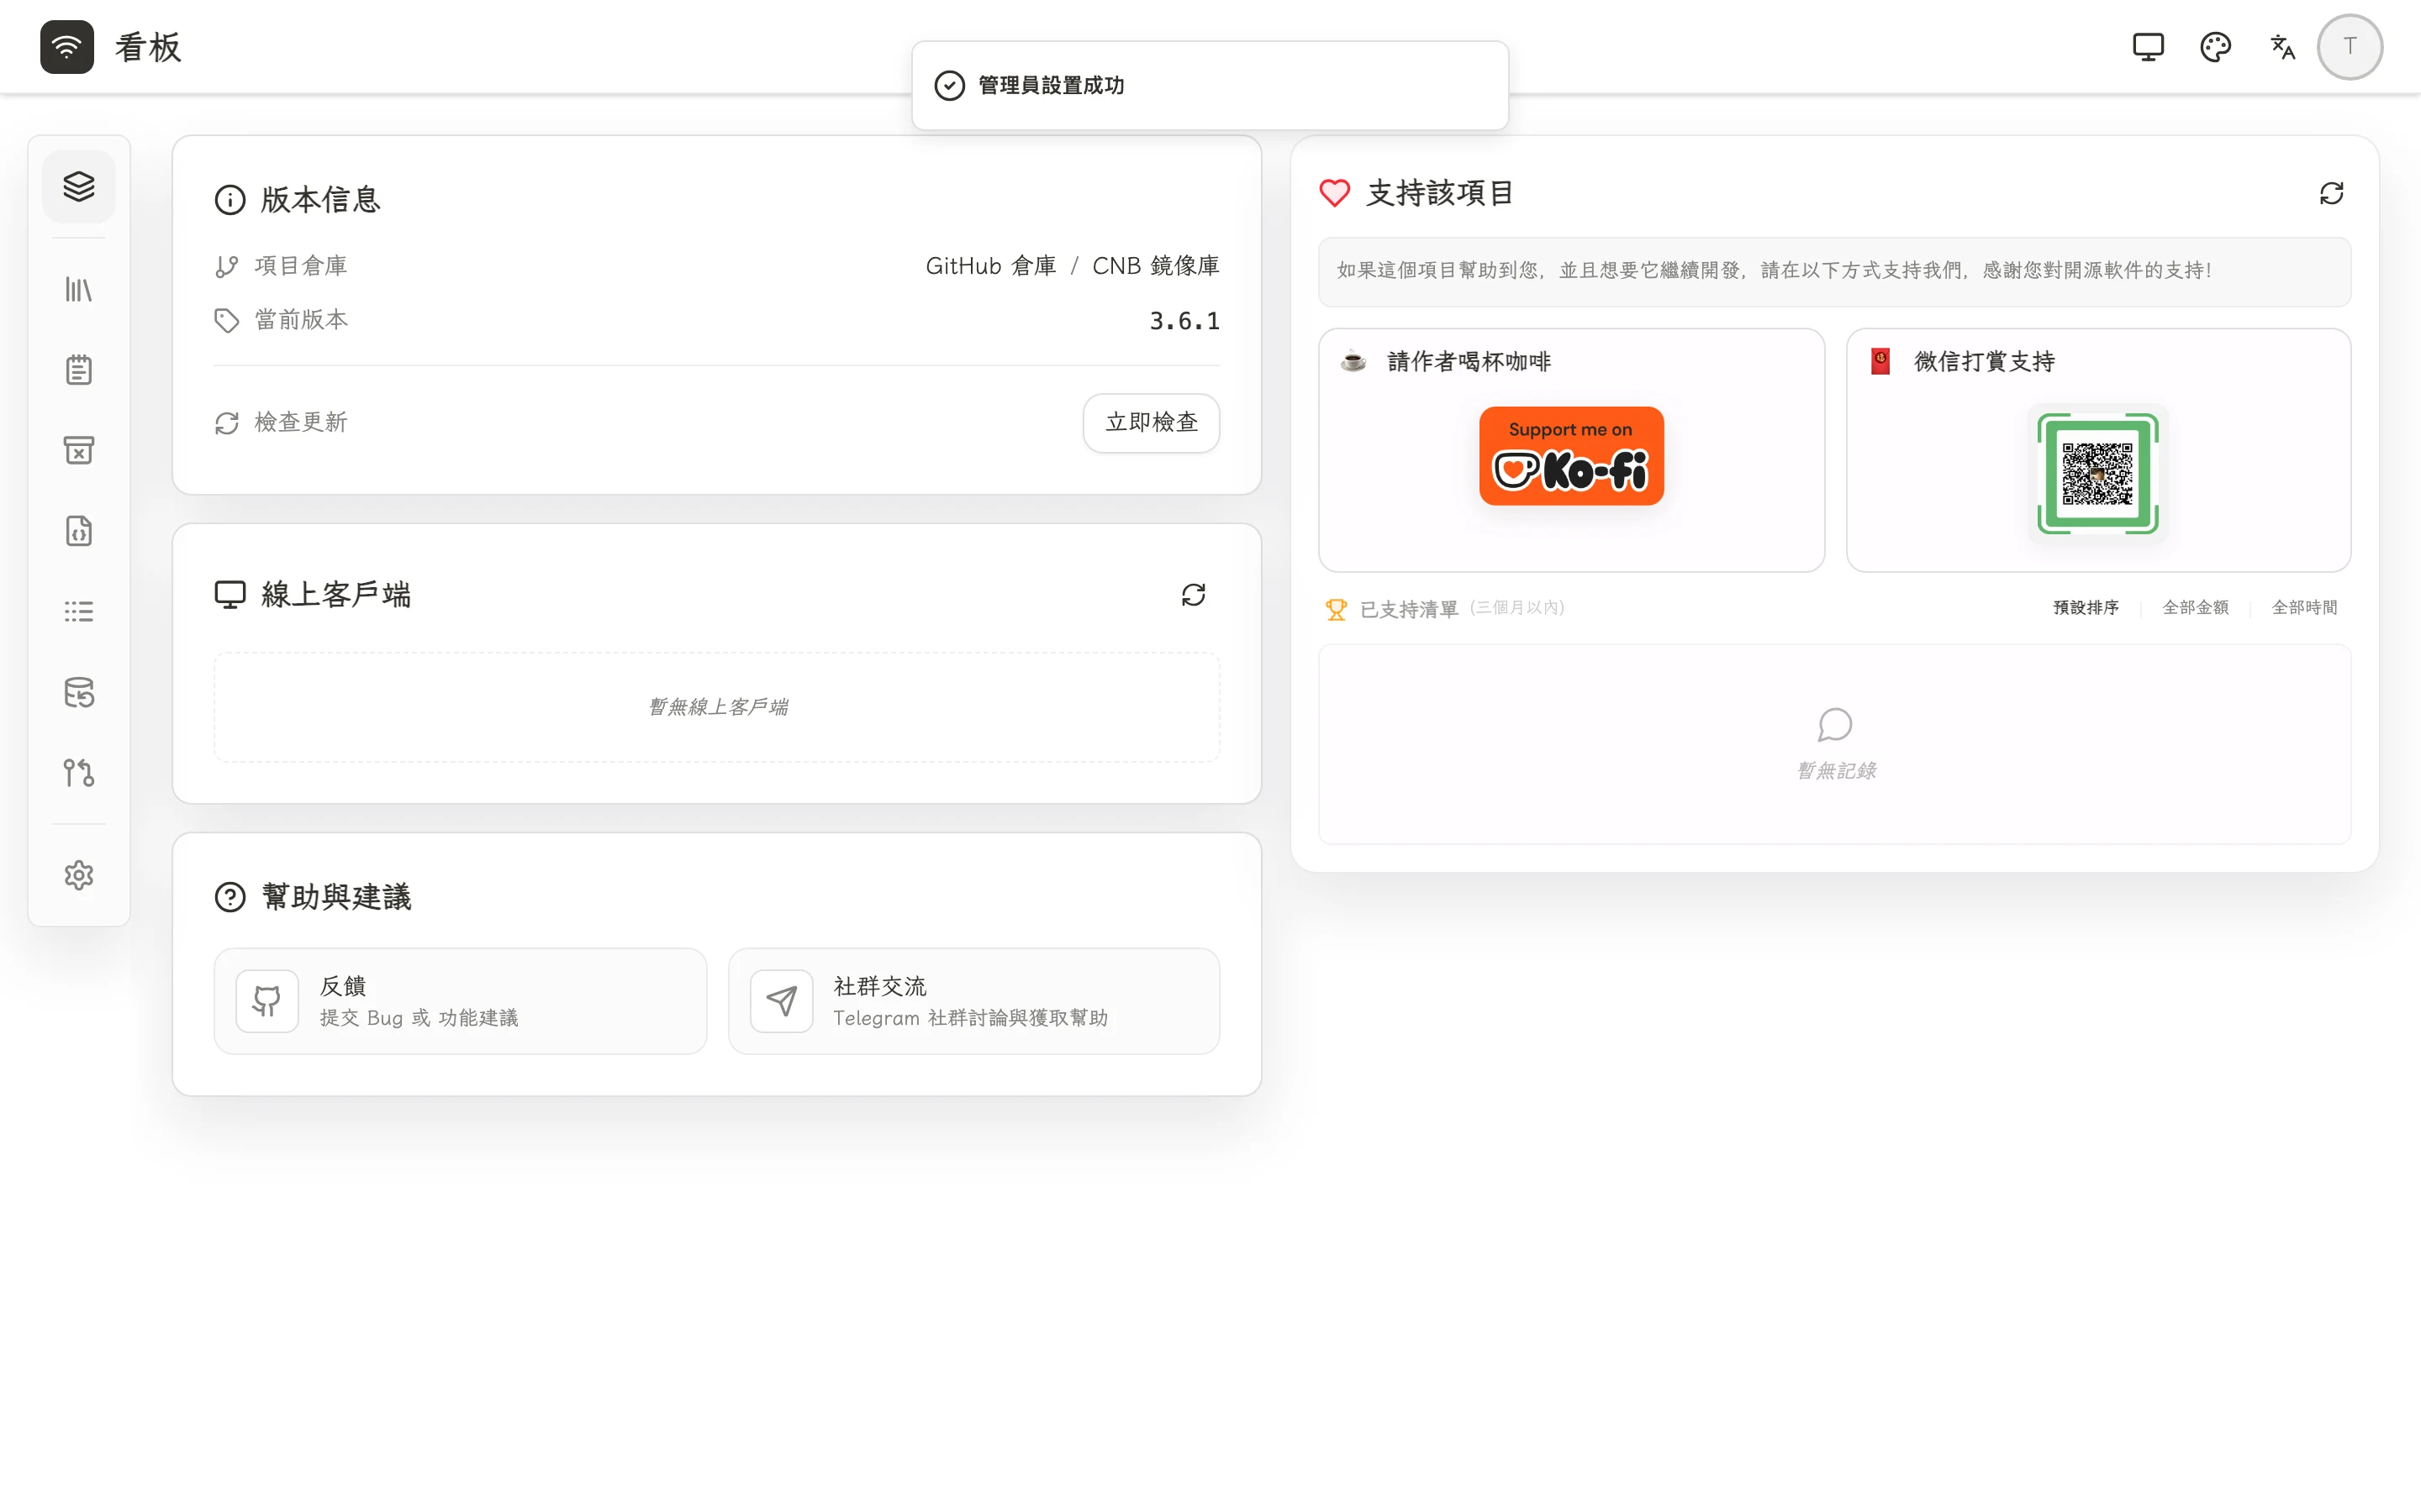Click the 已支持清單 label

click(x=1409, y=610)
